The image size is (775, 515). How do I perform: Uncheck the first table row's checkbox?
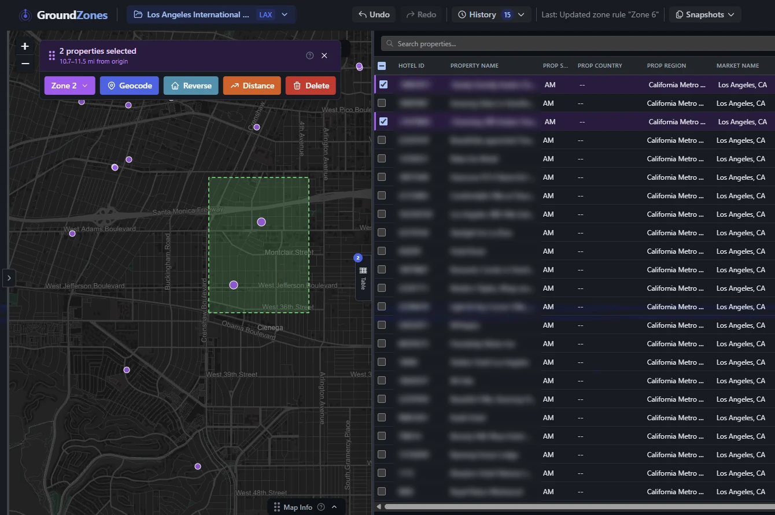tap(383, 85)
